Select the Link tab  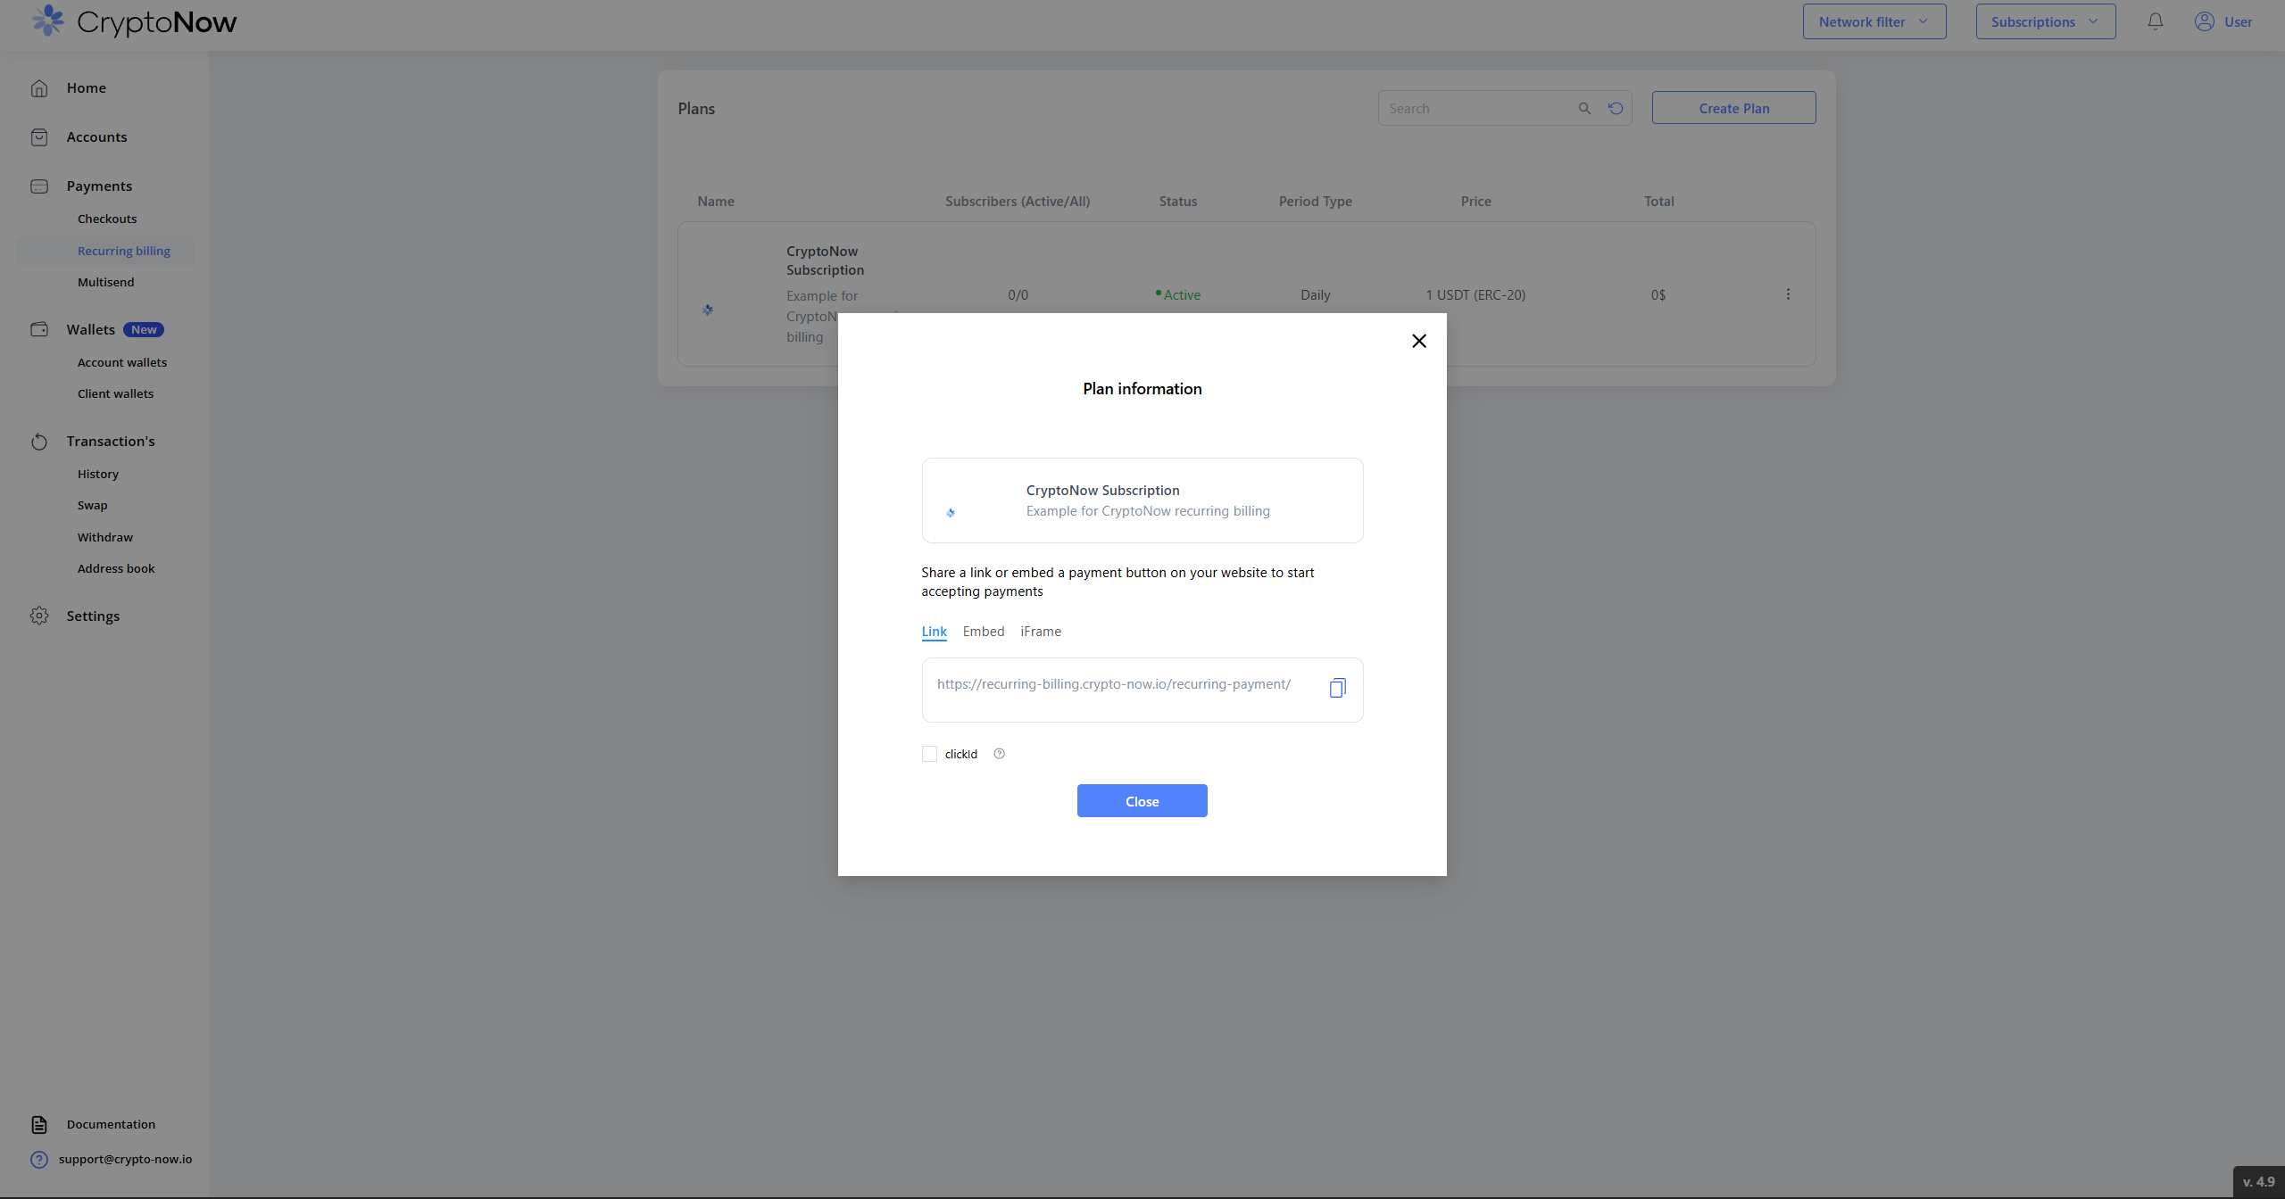[x=934, y=632]
